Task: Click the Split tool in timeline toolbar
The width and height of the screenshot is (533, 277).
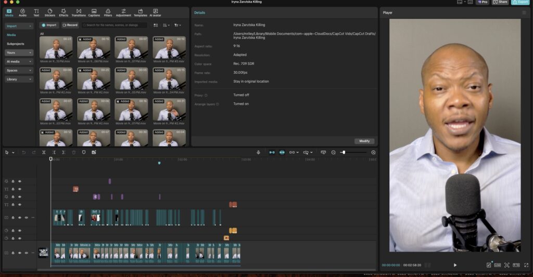Action: pyautogui.click(x=44, y=152)
